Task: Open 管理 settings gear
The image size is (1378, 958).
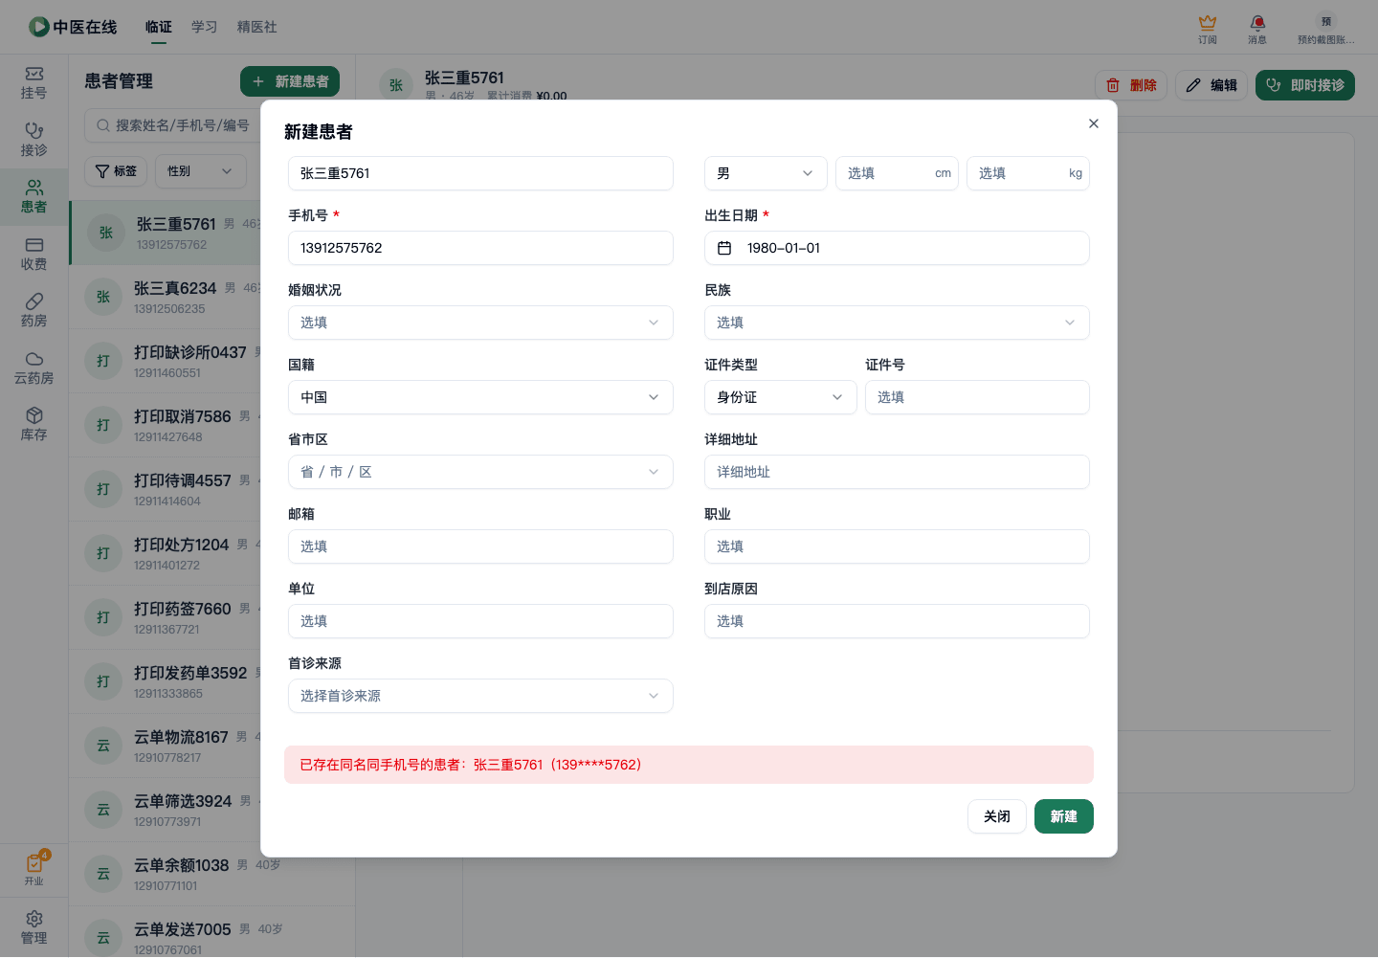Action: (33, 927)
